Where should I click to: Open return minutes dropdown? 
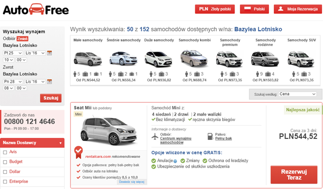(x=21, y=88)
